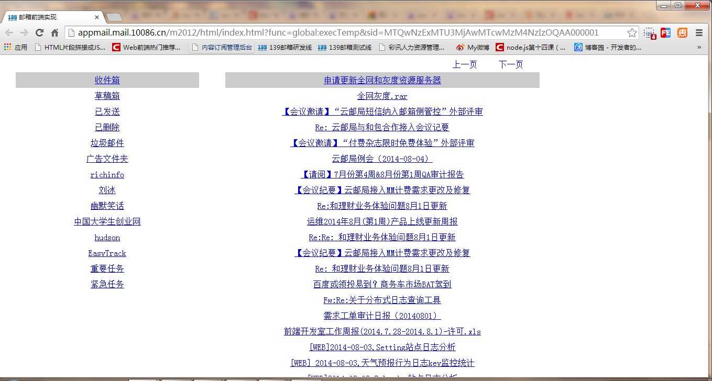Open the 垃圾邮件 spam folder

tap(107, 143)
